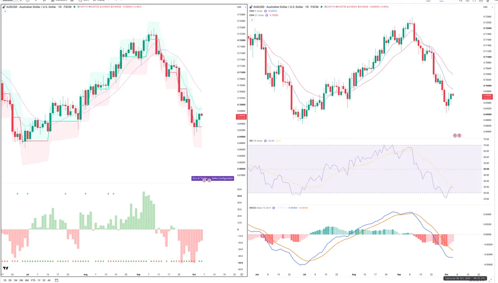The width and height of the screenshot is (498, 283).
Task: Collapse the right chart's indicator legend chevron
Action: (252, 19)
